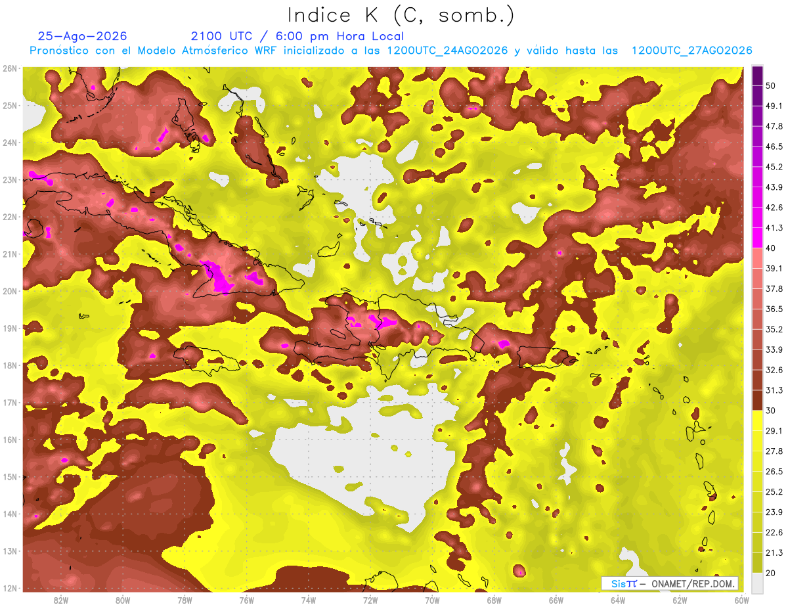Click legend value '31.3'
This screenshot has height=609, width=788.
tap(774, 390)
